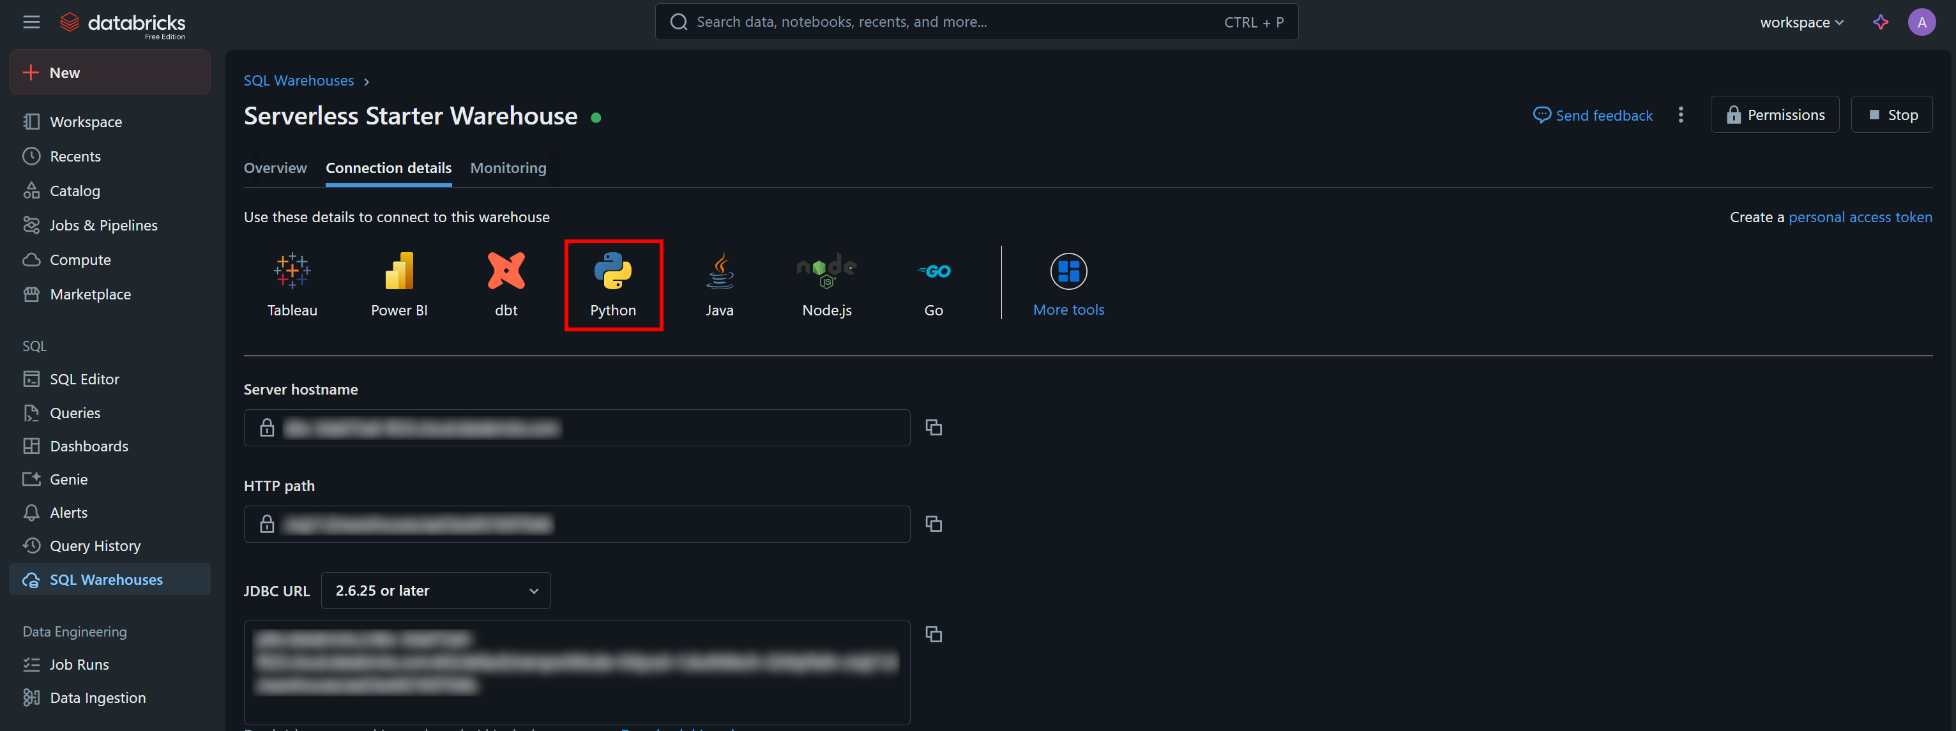The width and height of the screenshot is (1956, 731).
Task: Stop the Serverless Starter Warehouse
Action: [x=1892, y=114]
